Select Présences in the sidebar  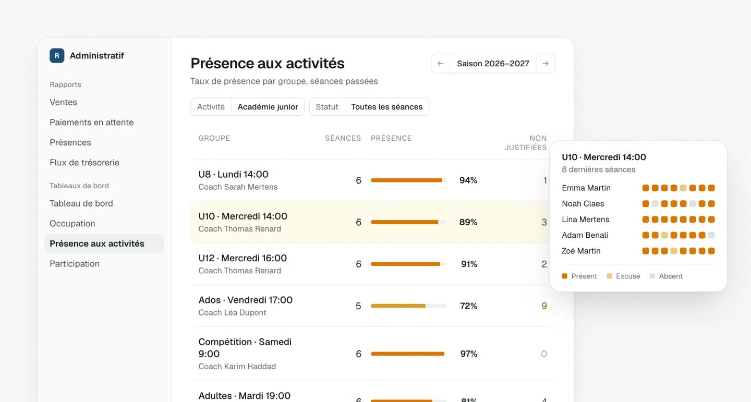[x=70, y=142]
